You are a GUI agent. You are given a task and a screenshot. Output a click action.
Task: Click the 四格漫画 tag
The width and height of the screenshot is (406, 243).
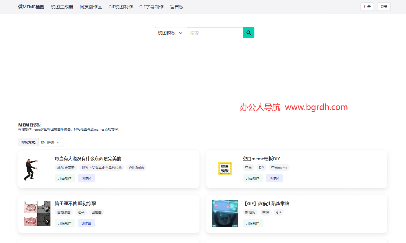click(64, 212)
